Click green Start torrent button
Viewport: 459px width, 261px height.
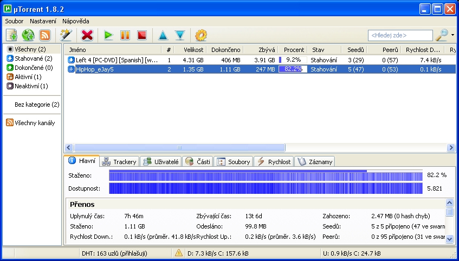pos(108,35)
